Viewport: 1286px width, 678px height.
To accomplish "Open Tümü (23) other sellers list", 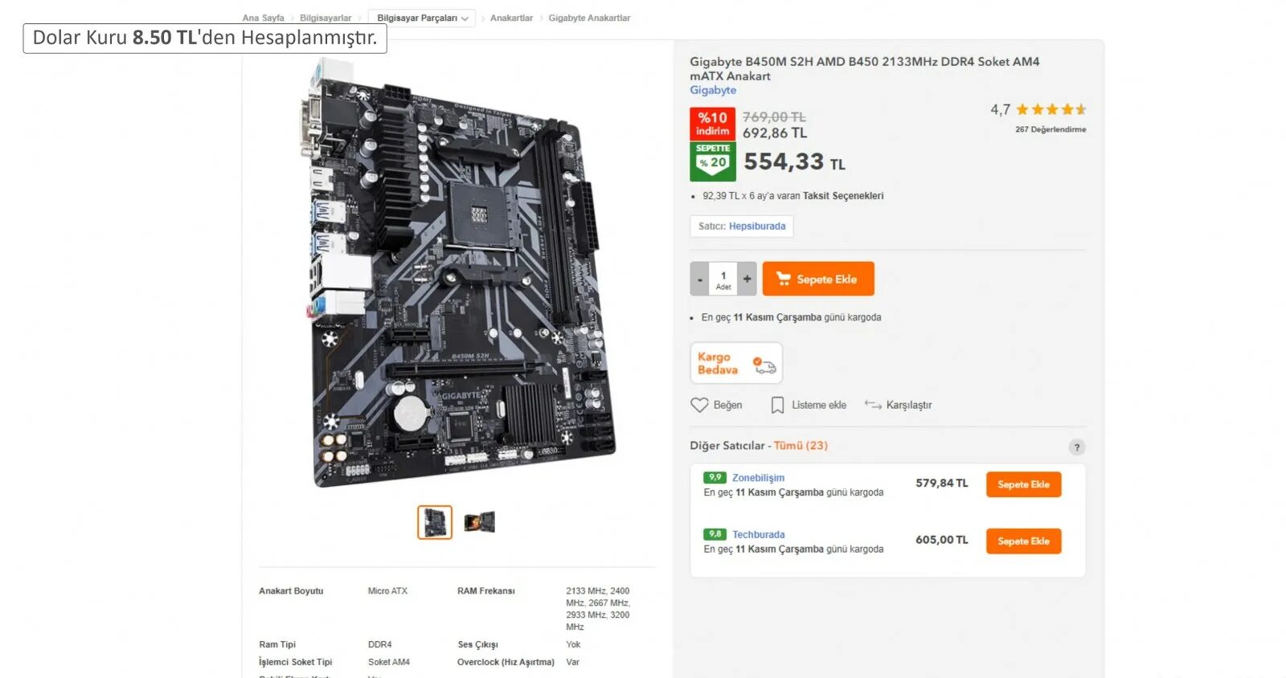I will coord(801,446).
